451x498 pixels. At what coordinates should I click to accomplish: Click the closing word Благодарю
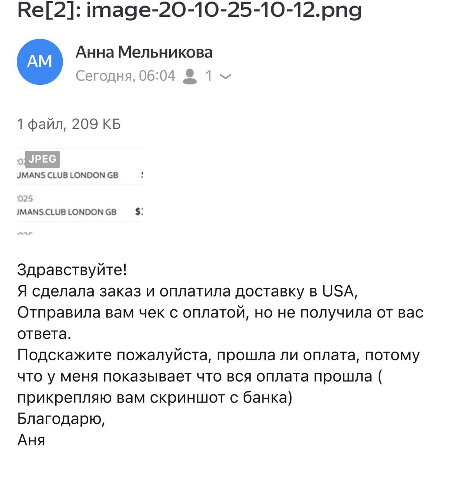(x=61, y=419)
